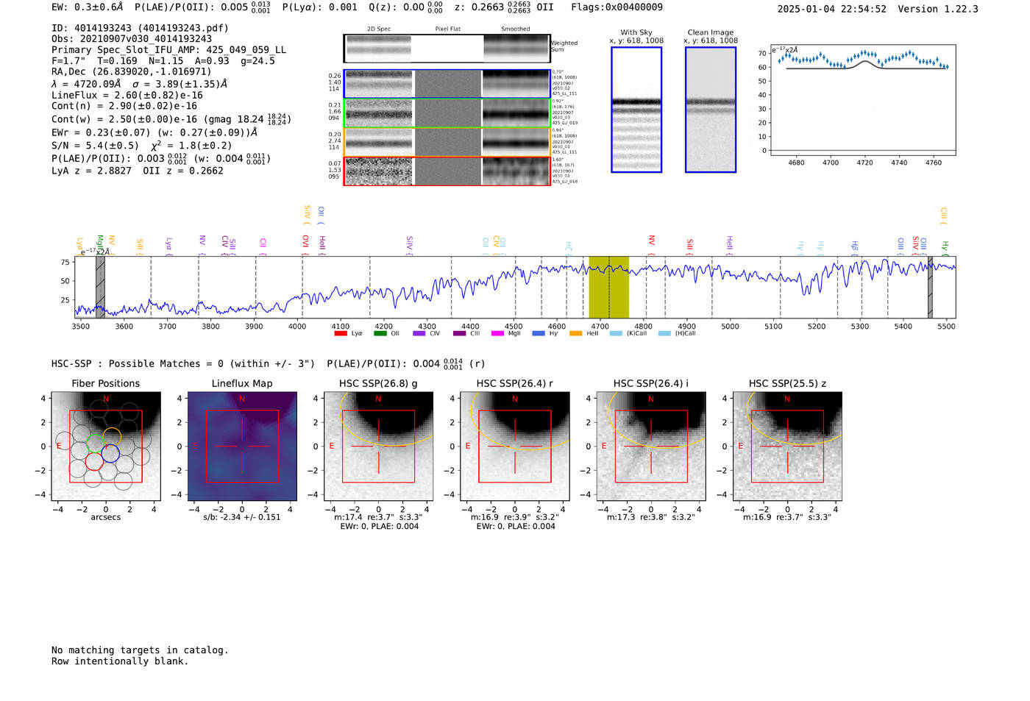Viewport: 1030px width, 701px height.
Task: Select the orange HeII legend swatch
Action: 575,333
